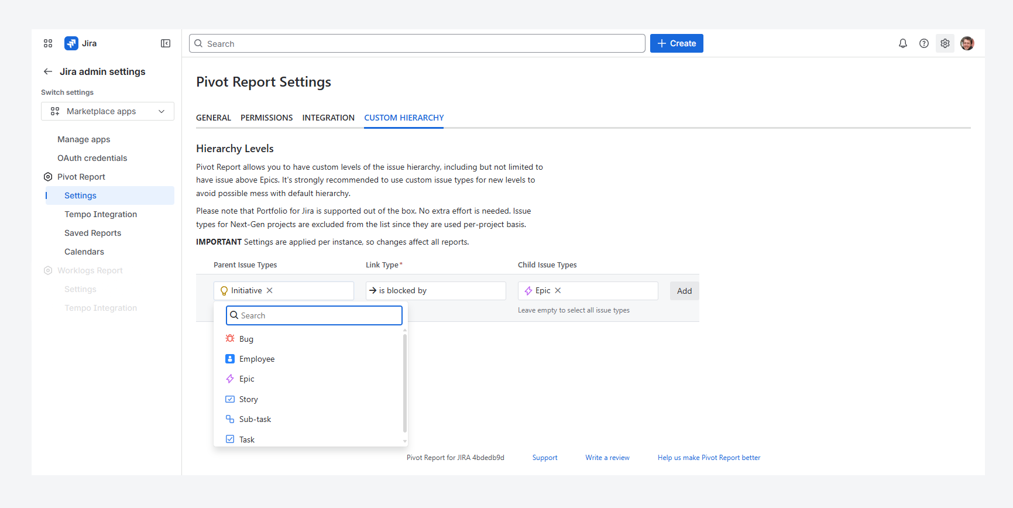This screenshot has height=508, width=1013.
Task: Remove the Initiative parent issue type
Action: [x=270, y=290]
